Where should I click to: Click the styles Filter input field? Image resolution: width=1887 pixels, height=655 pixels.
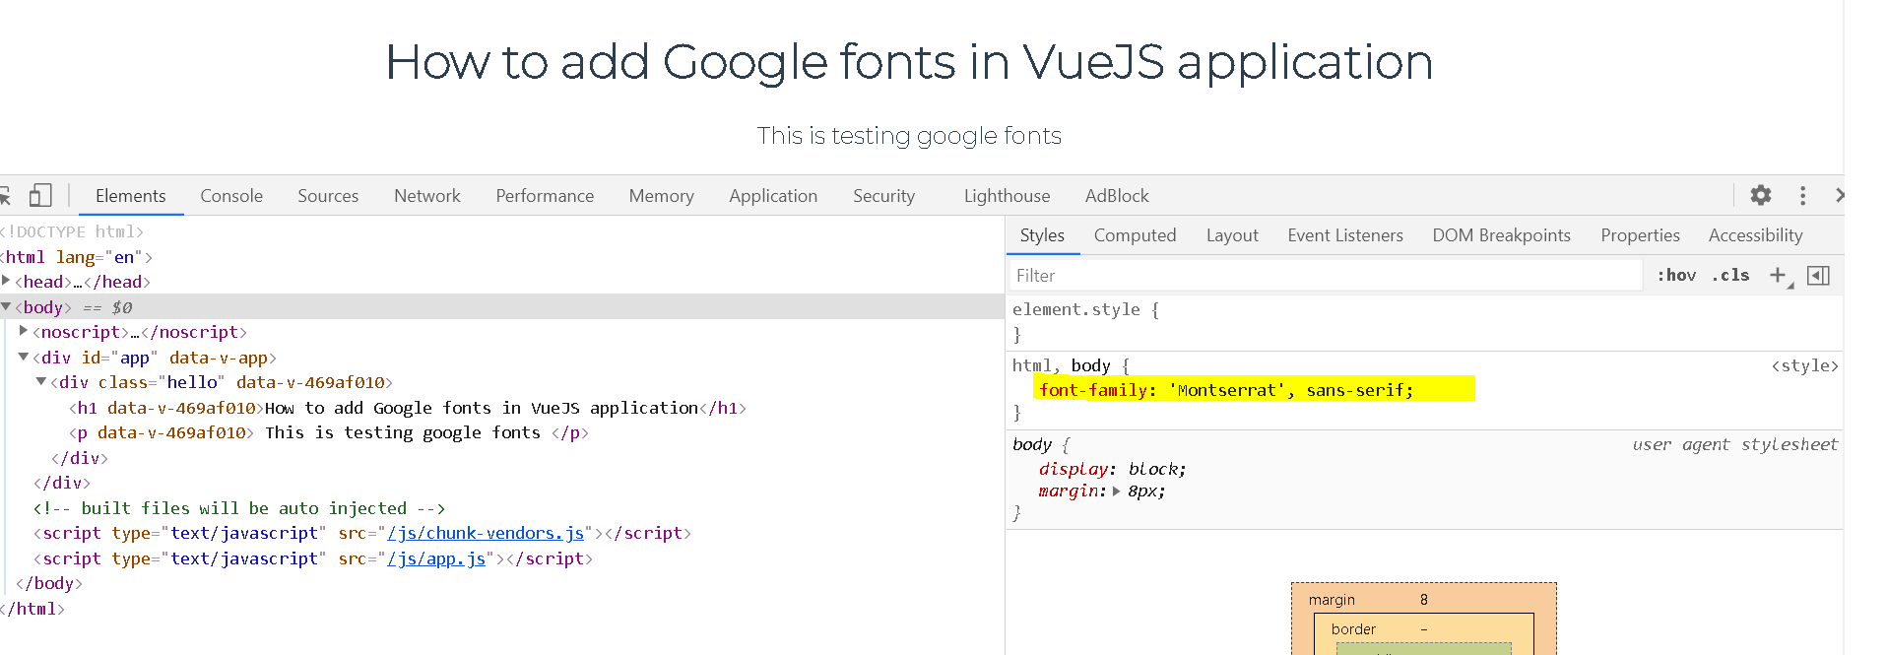click(x=1326, y=275)
